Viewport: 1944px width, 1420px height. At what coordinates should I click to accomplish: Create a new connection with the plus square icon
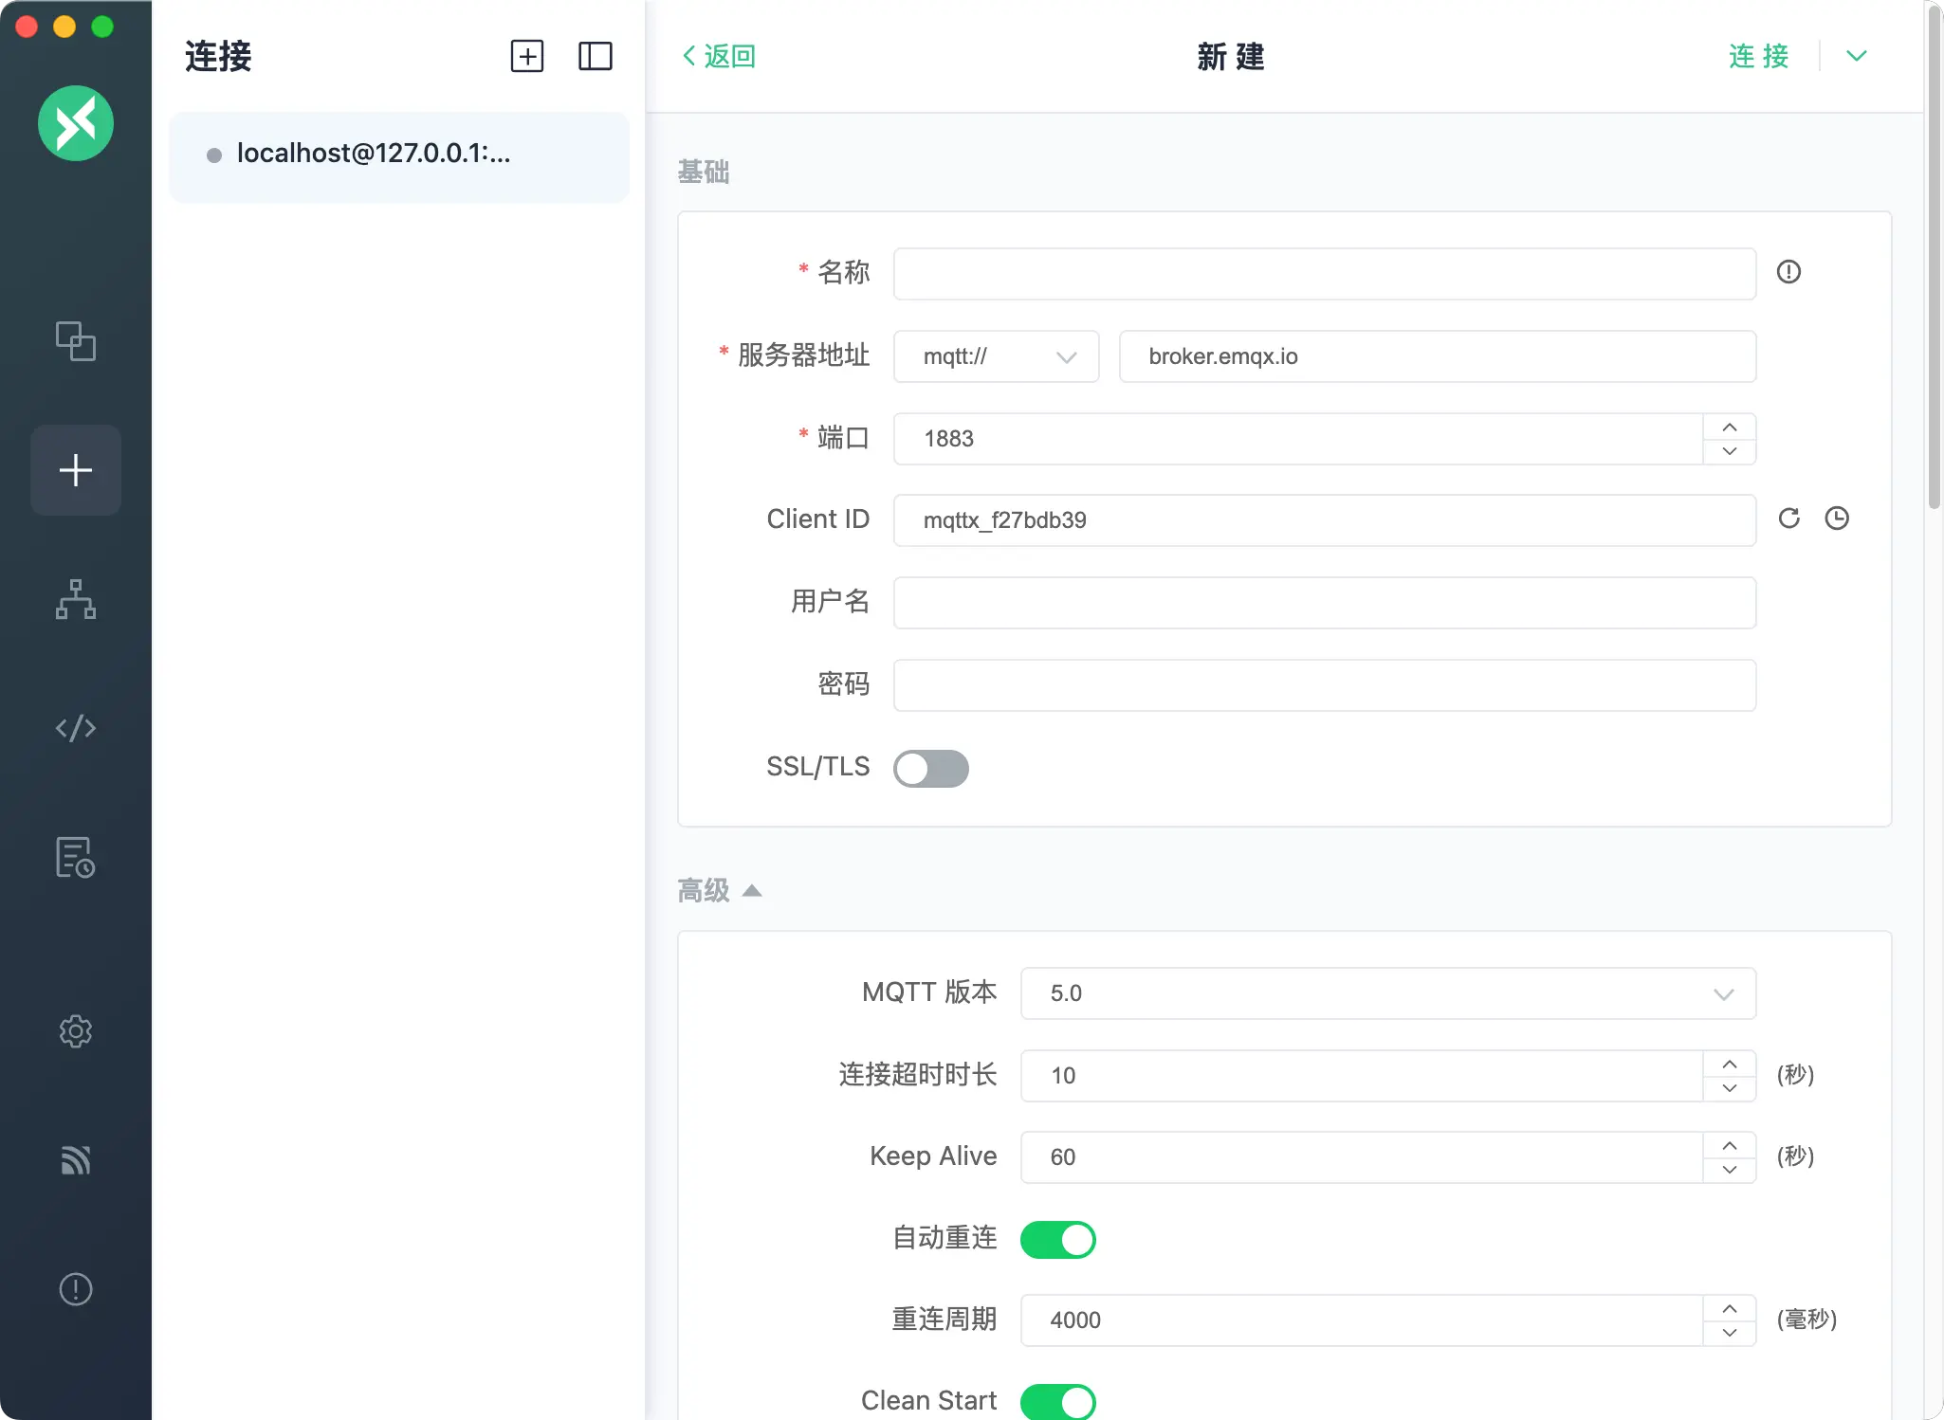[527, 56]
